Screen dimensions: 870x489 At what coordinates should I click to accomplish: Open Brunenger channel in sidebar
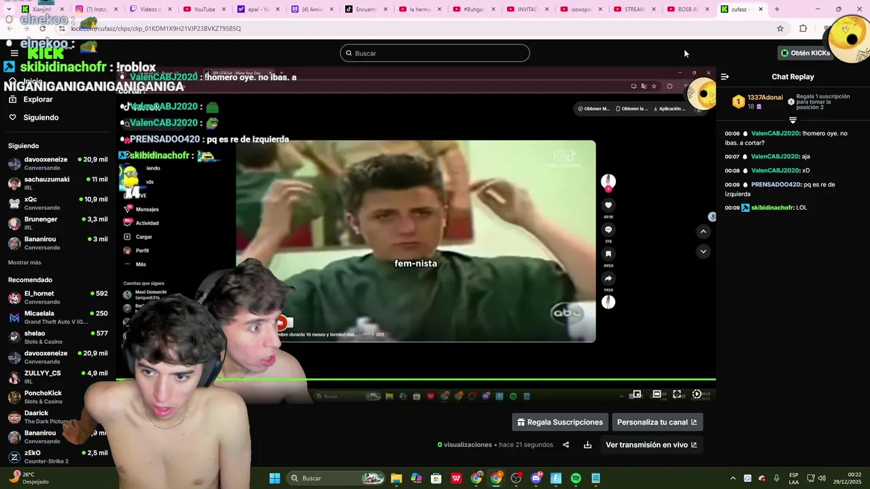coord(58,223)
